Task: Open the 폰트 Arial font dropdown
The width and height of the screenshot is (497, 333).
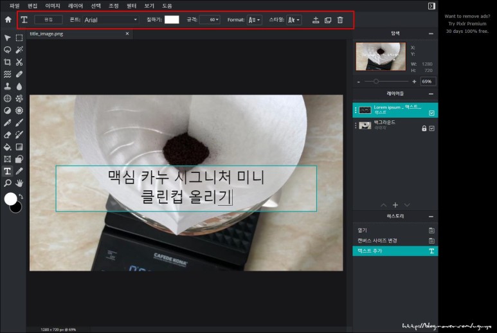Action: [x=111, y=20]
